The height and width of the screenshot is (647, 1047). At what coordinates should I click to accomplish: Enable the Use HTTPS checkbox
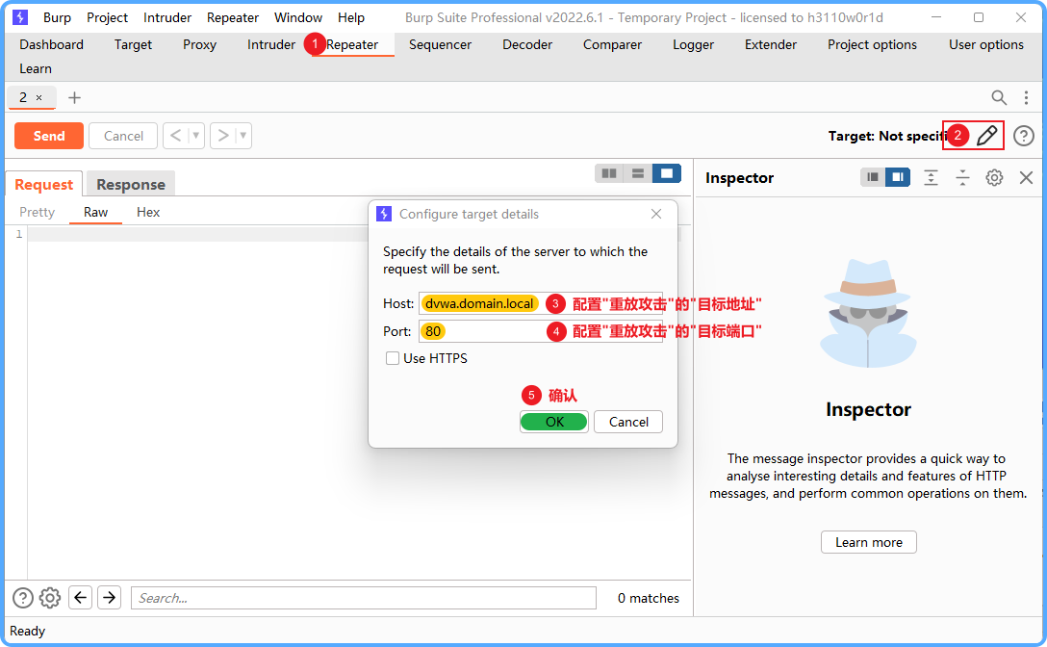[393, 358]
